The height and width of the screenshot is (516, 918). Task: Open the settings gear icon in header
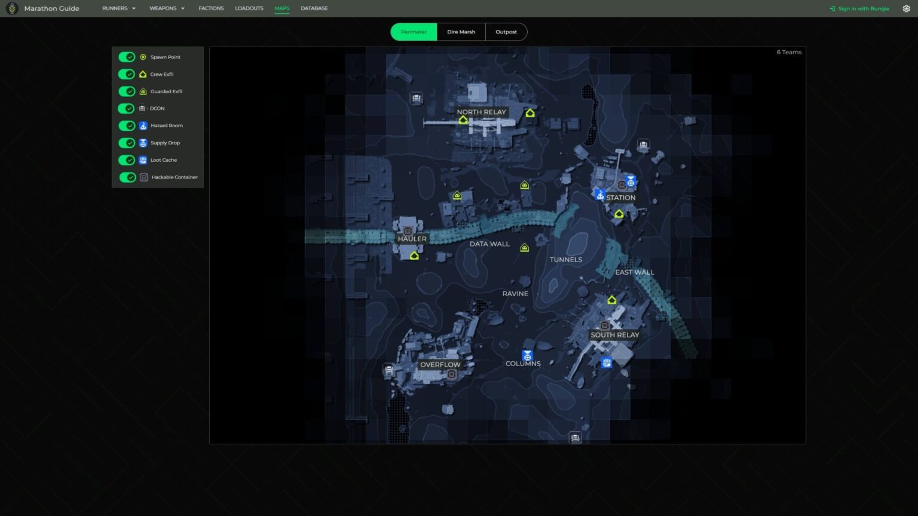pyautogui.click(x=906, y=8)
